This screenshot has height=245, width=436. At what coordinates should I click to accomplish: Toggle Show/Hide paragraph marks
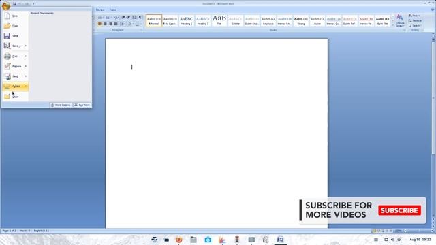tap(140, 18)
